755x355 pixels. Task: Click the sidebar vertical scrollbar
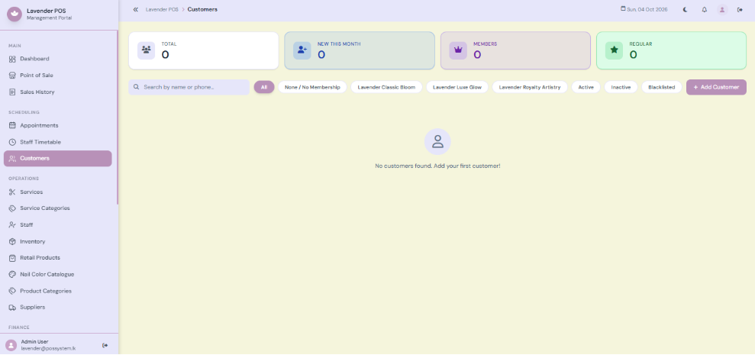point(117,117)
